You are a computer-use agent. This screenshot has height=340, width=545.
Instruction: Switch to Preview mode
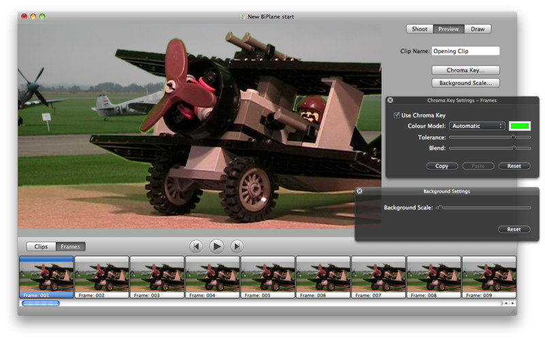click(448, 29)
